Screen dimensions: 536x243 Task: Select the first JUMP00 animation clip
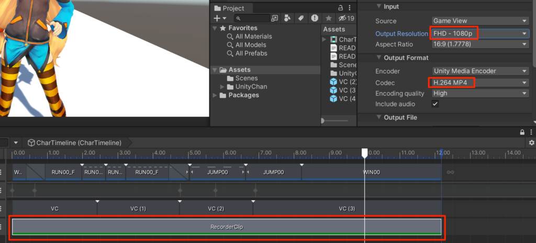[x=217, y=172]
